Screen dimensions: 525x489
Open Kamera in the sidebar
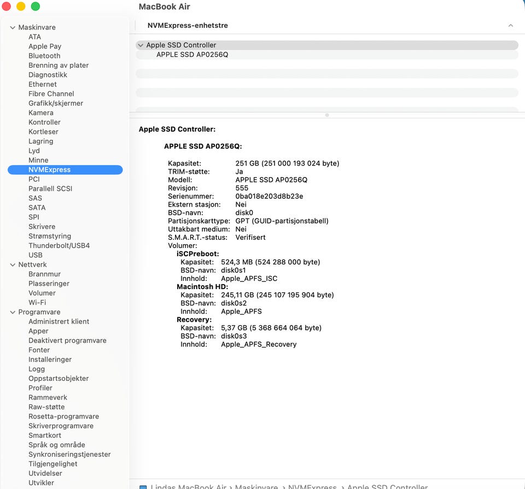pos(41,113)
